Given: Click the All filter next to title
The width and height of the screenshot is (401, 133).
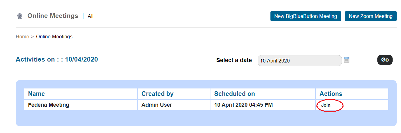Looking at the screenshot, I should [90, 16].
